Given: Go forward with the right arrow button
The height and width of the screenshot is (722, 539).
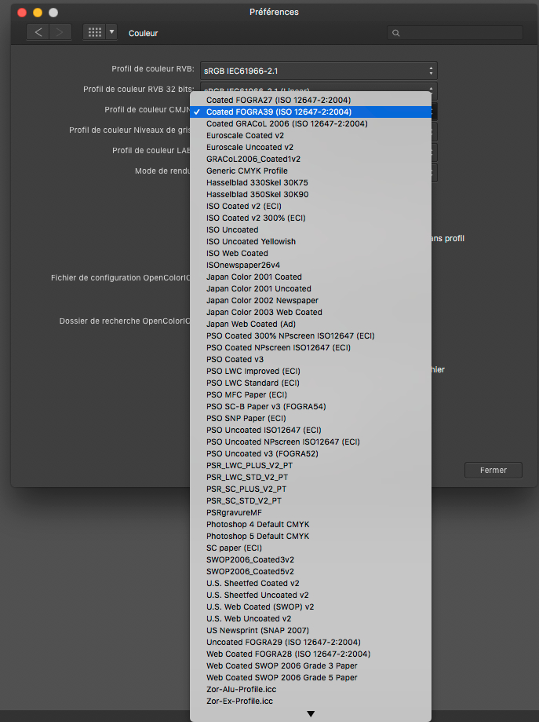Looking at the screenshot, I should coord(60,32).
